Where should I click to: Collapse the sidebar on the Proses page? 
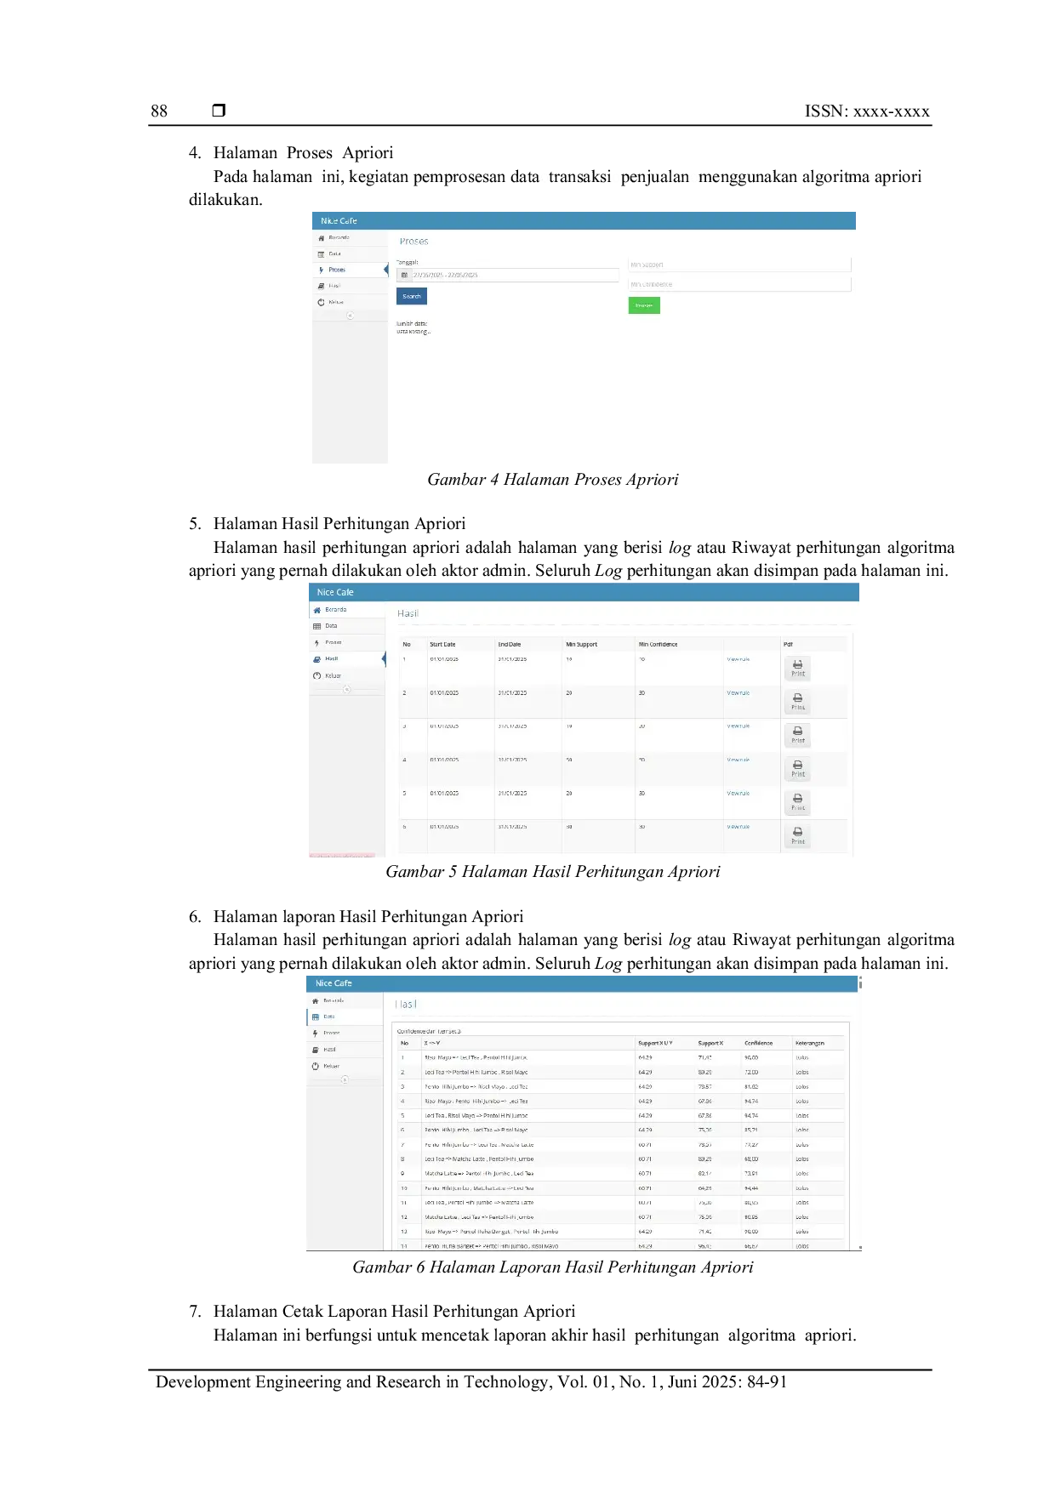[x=350, y=316]
